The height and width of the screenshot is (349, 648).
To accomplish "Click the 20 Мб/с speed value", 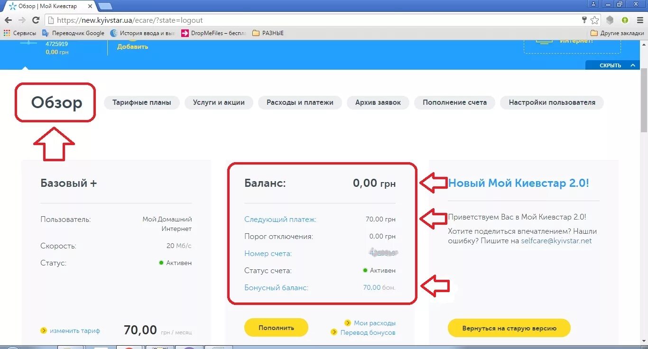I will (179, 246).
